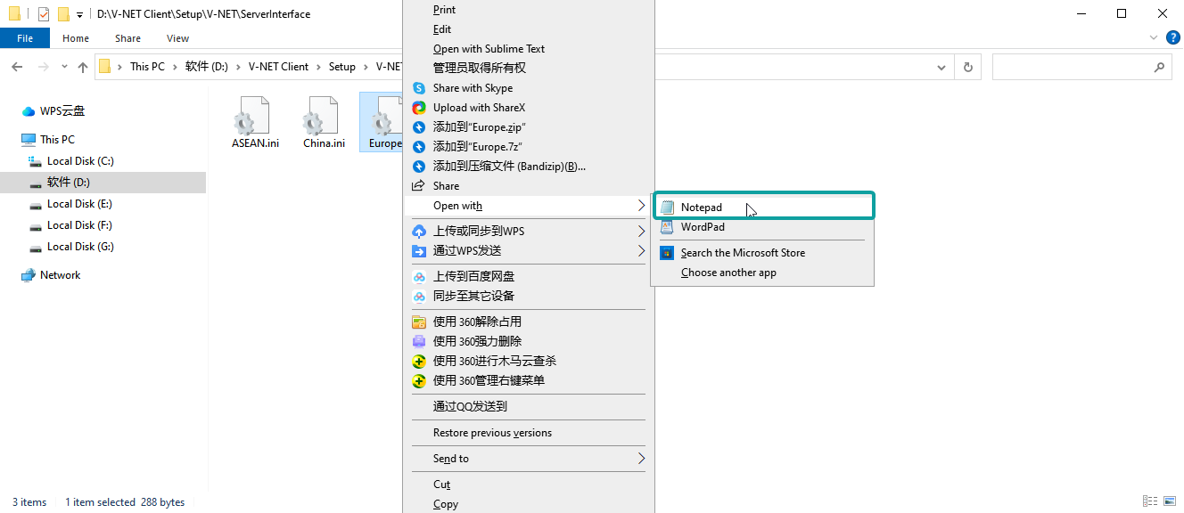Select 管理员取得所有权 menu entry

point(480,69)
